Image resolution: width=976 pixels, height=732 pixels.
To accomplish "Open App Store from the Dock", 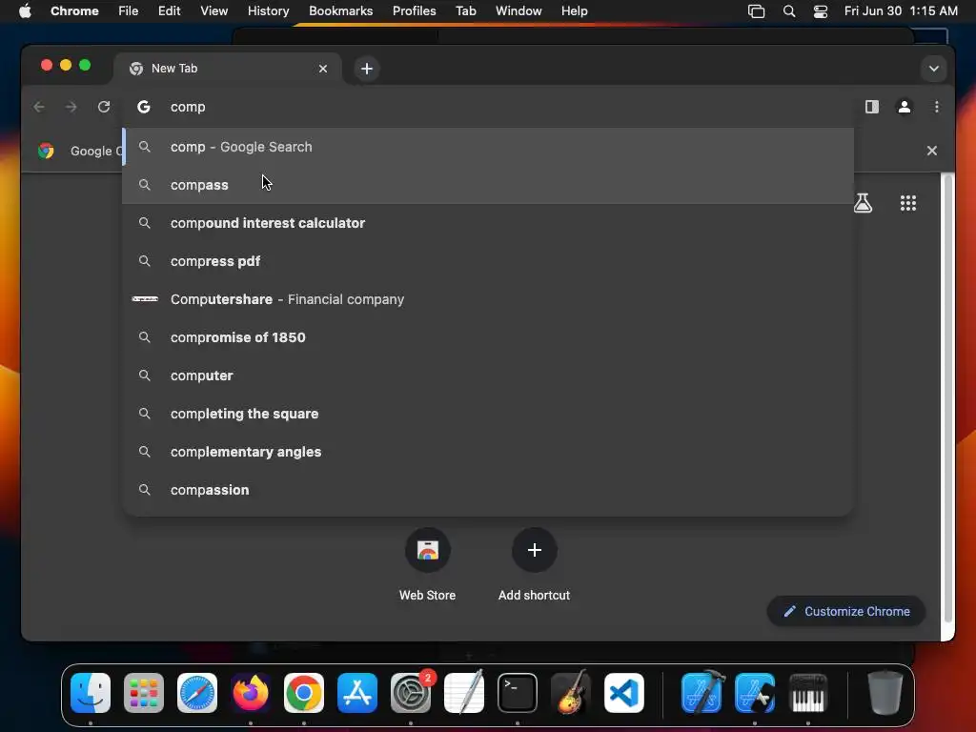I will point(357,693).
